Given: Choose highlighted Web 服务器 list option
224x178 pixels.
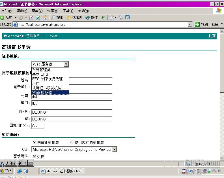Looking at the screenshot, I should click(50, 92).
